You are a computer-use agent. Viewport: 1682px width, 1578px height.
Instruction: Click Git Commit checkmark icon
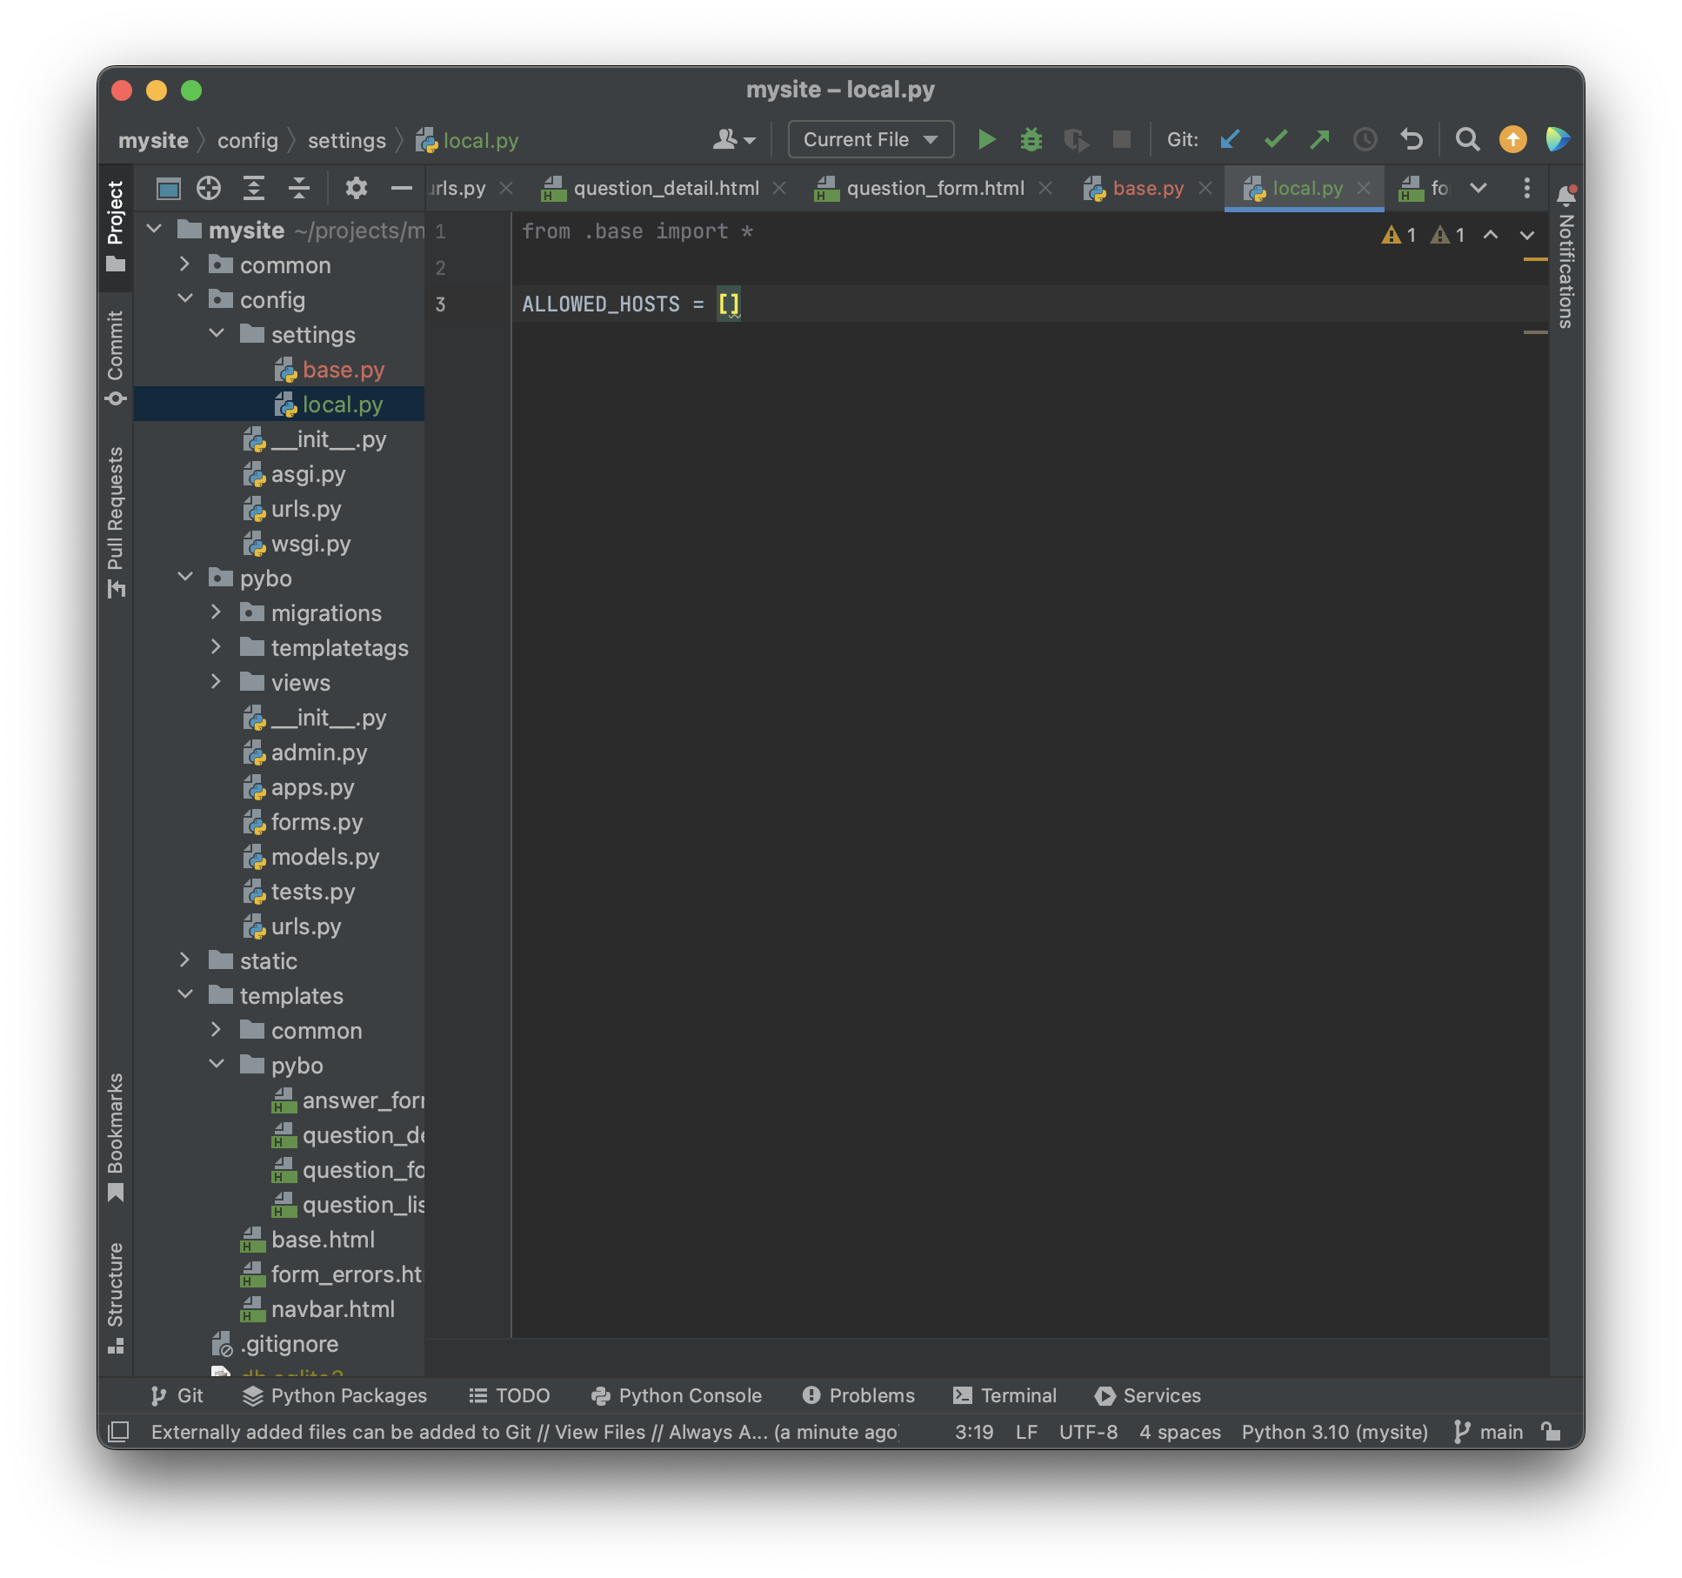pos(1275,139)
